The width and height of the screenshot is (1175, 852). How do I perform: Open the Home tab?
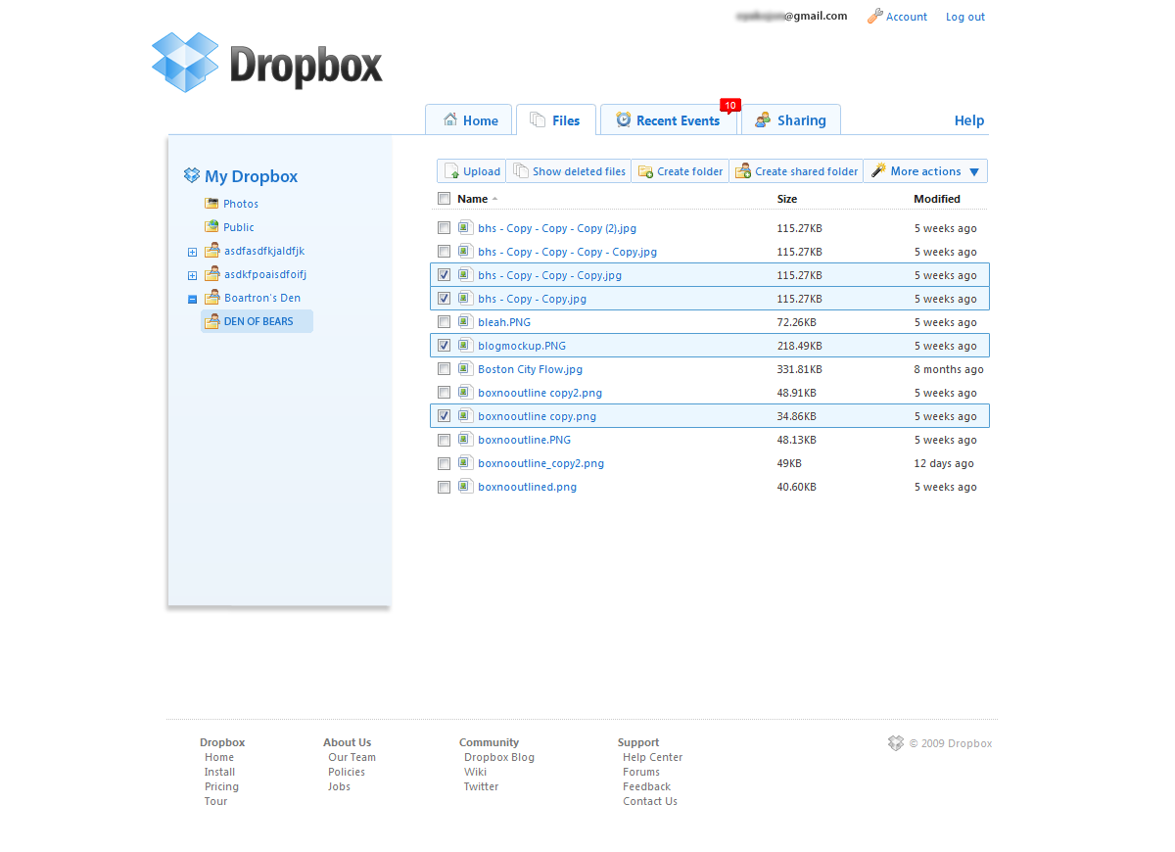[469, 120]
